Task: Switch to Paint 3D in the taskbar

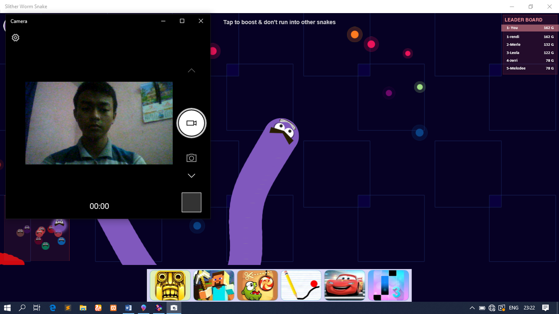Action: [144, 308]
